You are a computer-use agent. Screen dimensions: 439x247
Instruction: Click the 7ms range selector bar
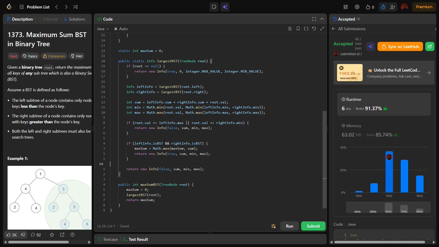pos(404,209)
